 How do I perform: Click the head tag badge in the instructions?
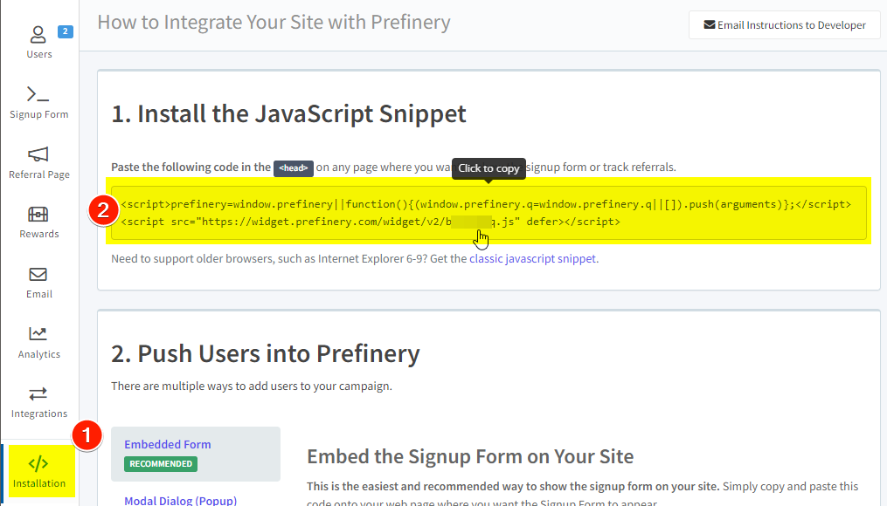point(293,168)
